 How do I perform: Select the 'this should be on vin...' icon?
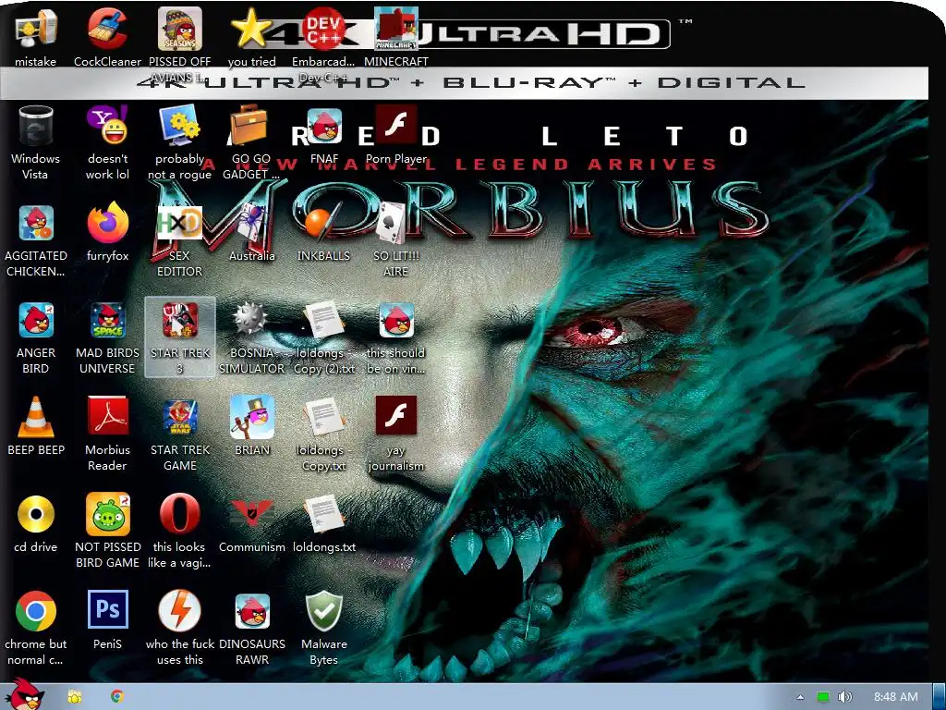coord(396,320)
